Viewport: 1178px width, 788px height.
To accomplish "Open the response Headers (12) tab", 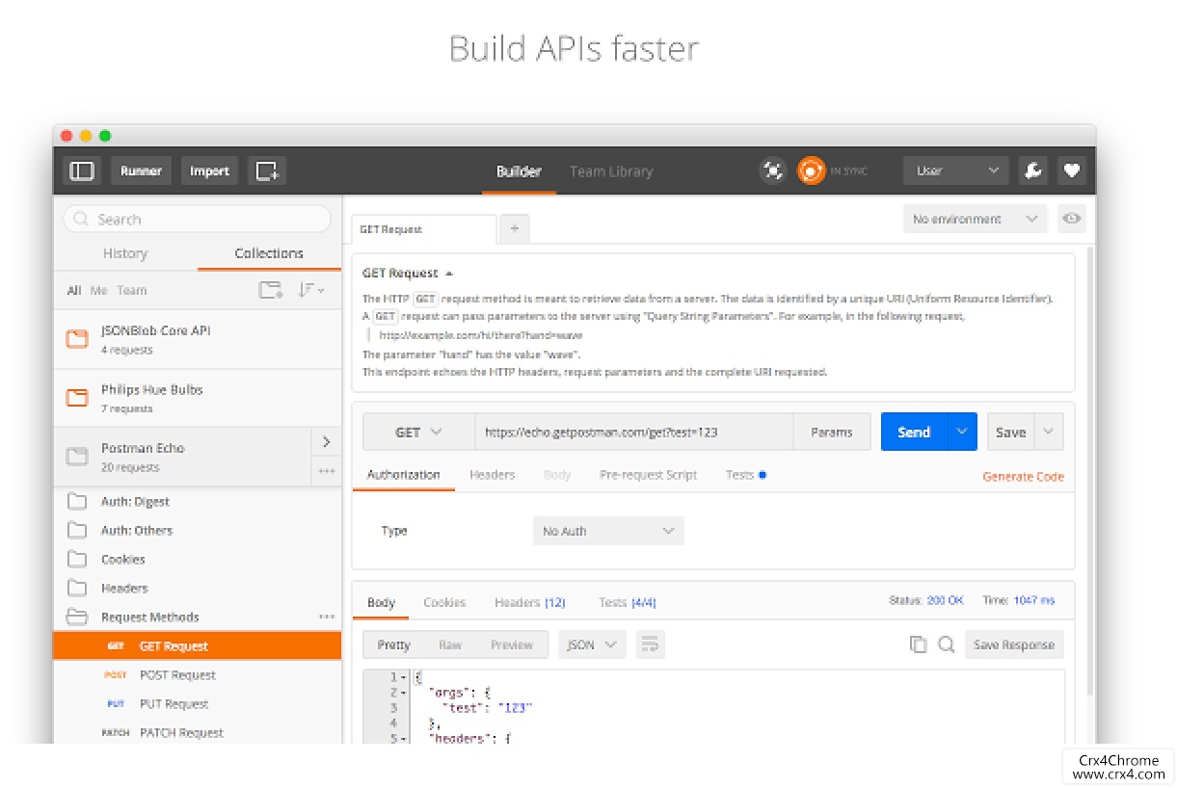I will 530,602.
